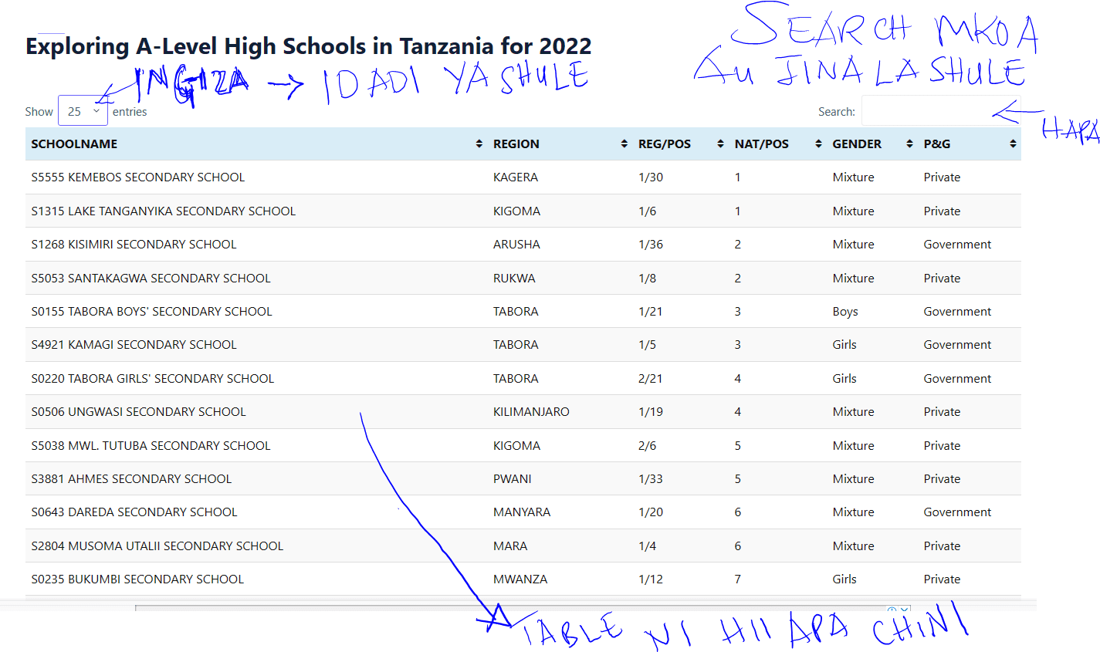
Task: Toggle sort order on the GENDER header
Action: click(857, 144)
